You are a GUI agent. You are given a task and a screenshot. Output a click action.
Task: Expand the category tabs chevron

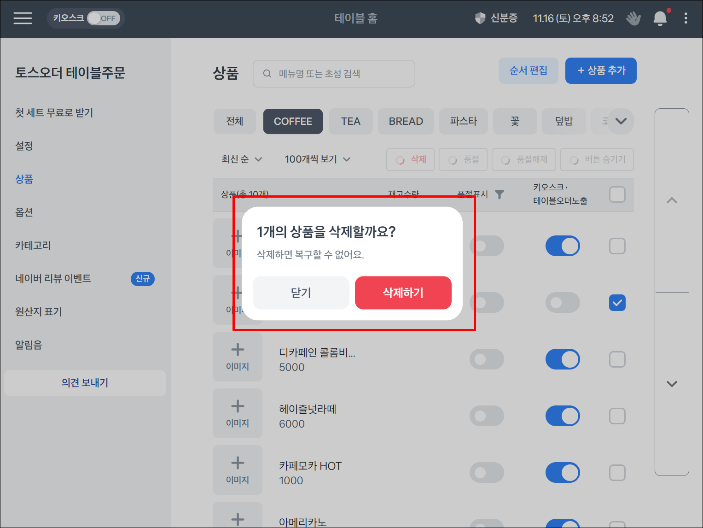click(x=621, y=122)
